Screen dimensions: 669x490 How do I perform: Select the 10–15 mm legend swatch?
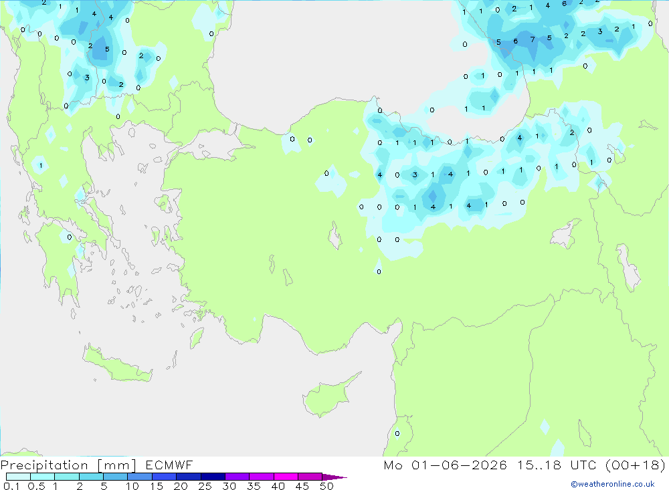click(140, 477)
